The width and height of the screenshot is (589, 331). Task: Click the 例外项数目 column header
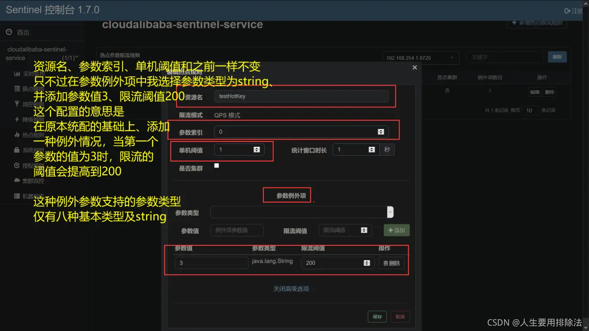pos(490,77)
